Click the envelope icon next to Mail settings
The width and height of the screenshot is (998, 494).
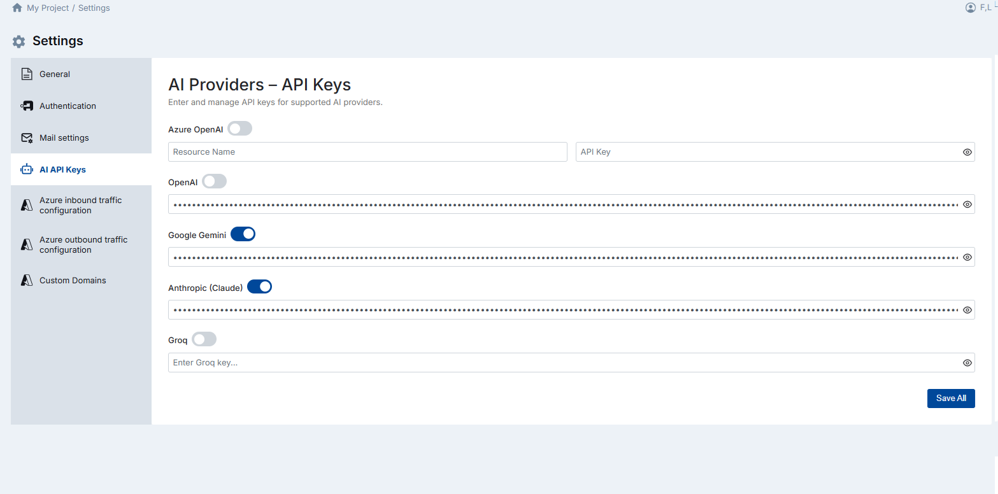26,138
